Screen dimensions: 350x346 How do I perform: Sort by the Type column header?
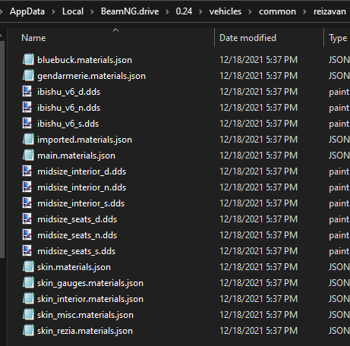[x=338, y=39]
